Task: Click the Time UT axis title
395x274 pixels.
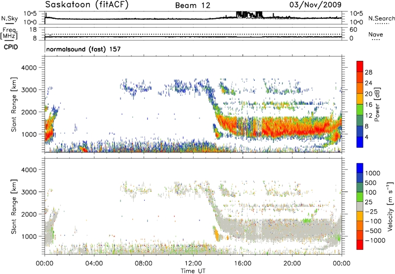Action: click(193, 271)
